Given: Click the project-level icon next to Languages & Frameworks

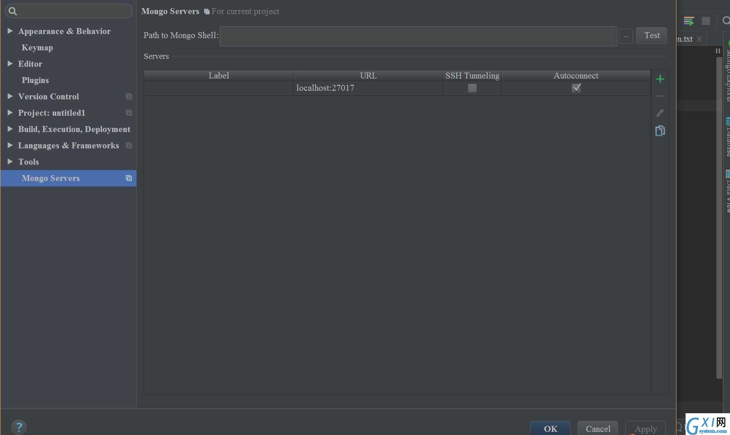Looking at the screenshot, I should coord(129,146).
